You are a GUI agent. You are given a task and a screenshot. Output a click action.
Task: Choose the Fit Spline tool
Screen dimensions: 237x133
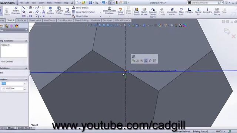[189, 10]
